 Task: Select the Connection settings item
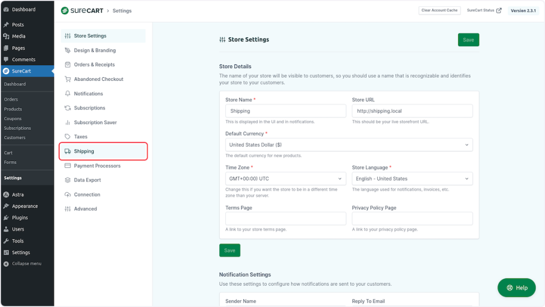87,194
